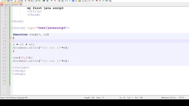Place cursor on empty line 14
Image resolution: width=189 pixels, height=106 pixels.
(101, 41)
